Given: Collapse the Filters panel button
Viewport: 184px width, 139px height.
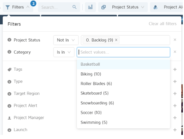Looking at the screenshot, I should point(18,7).
